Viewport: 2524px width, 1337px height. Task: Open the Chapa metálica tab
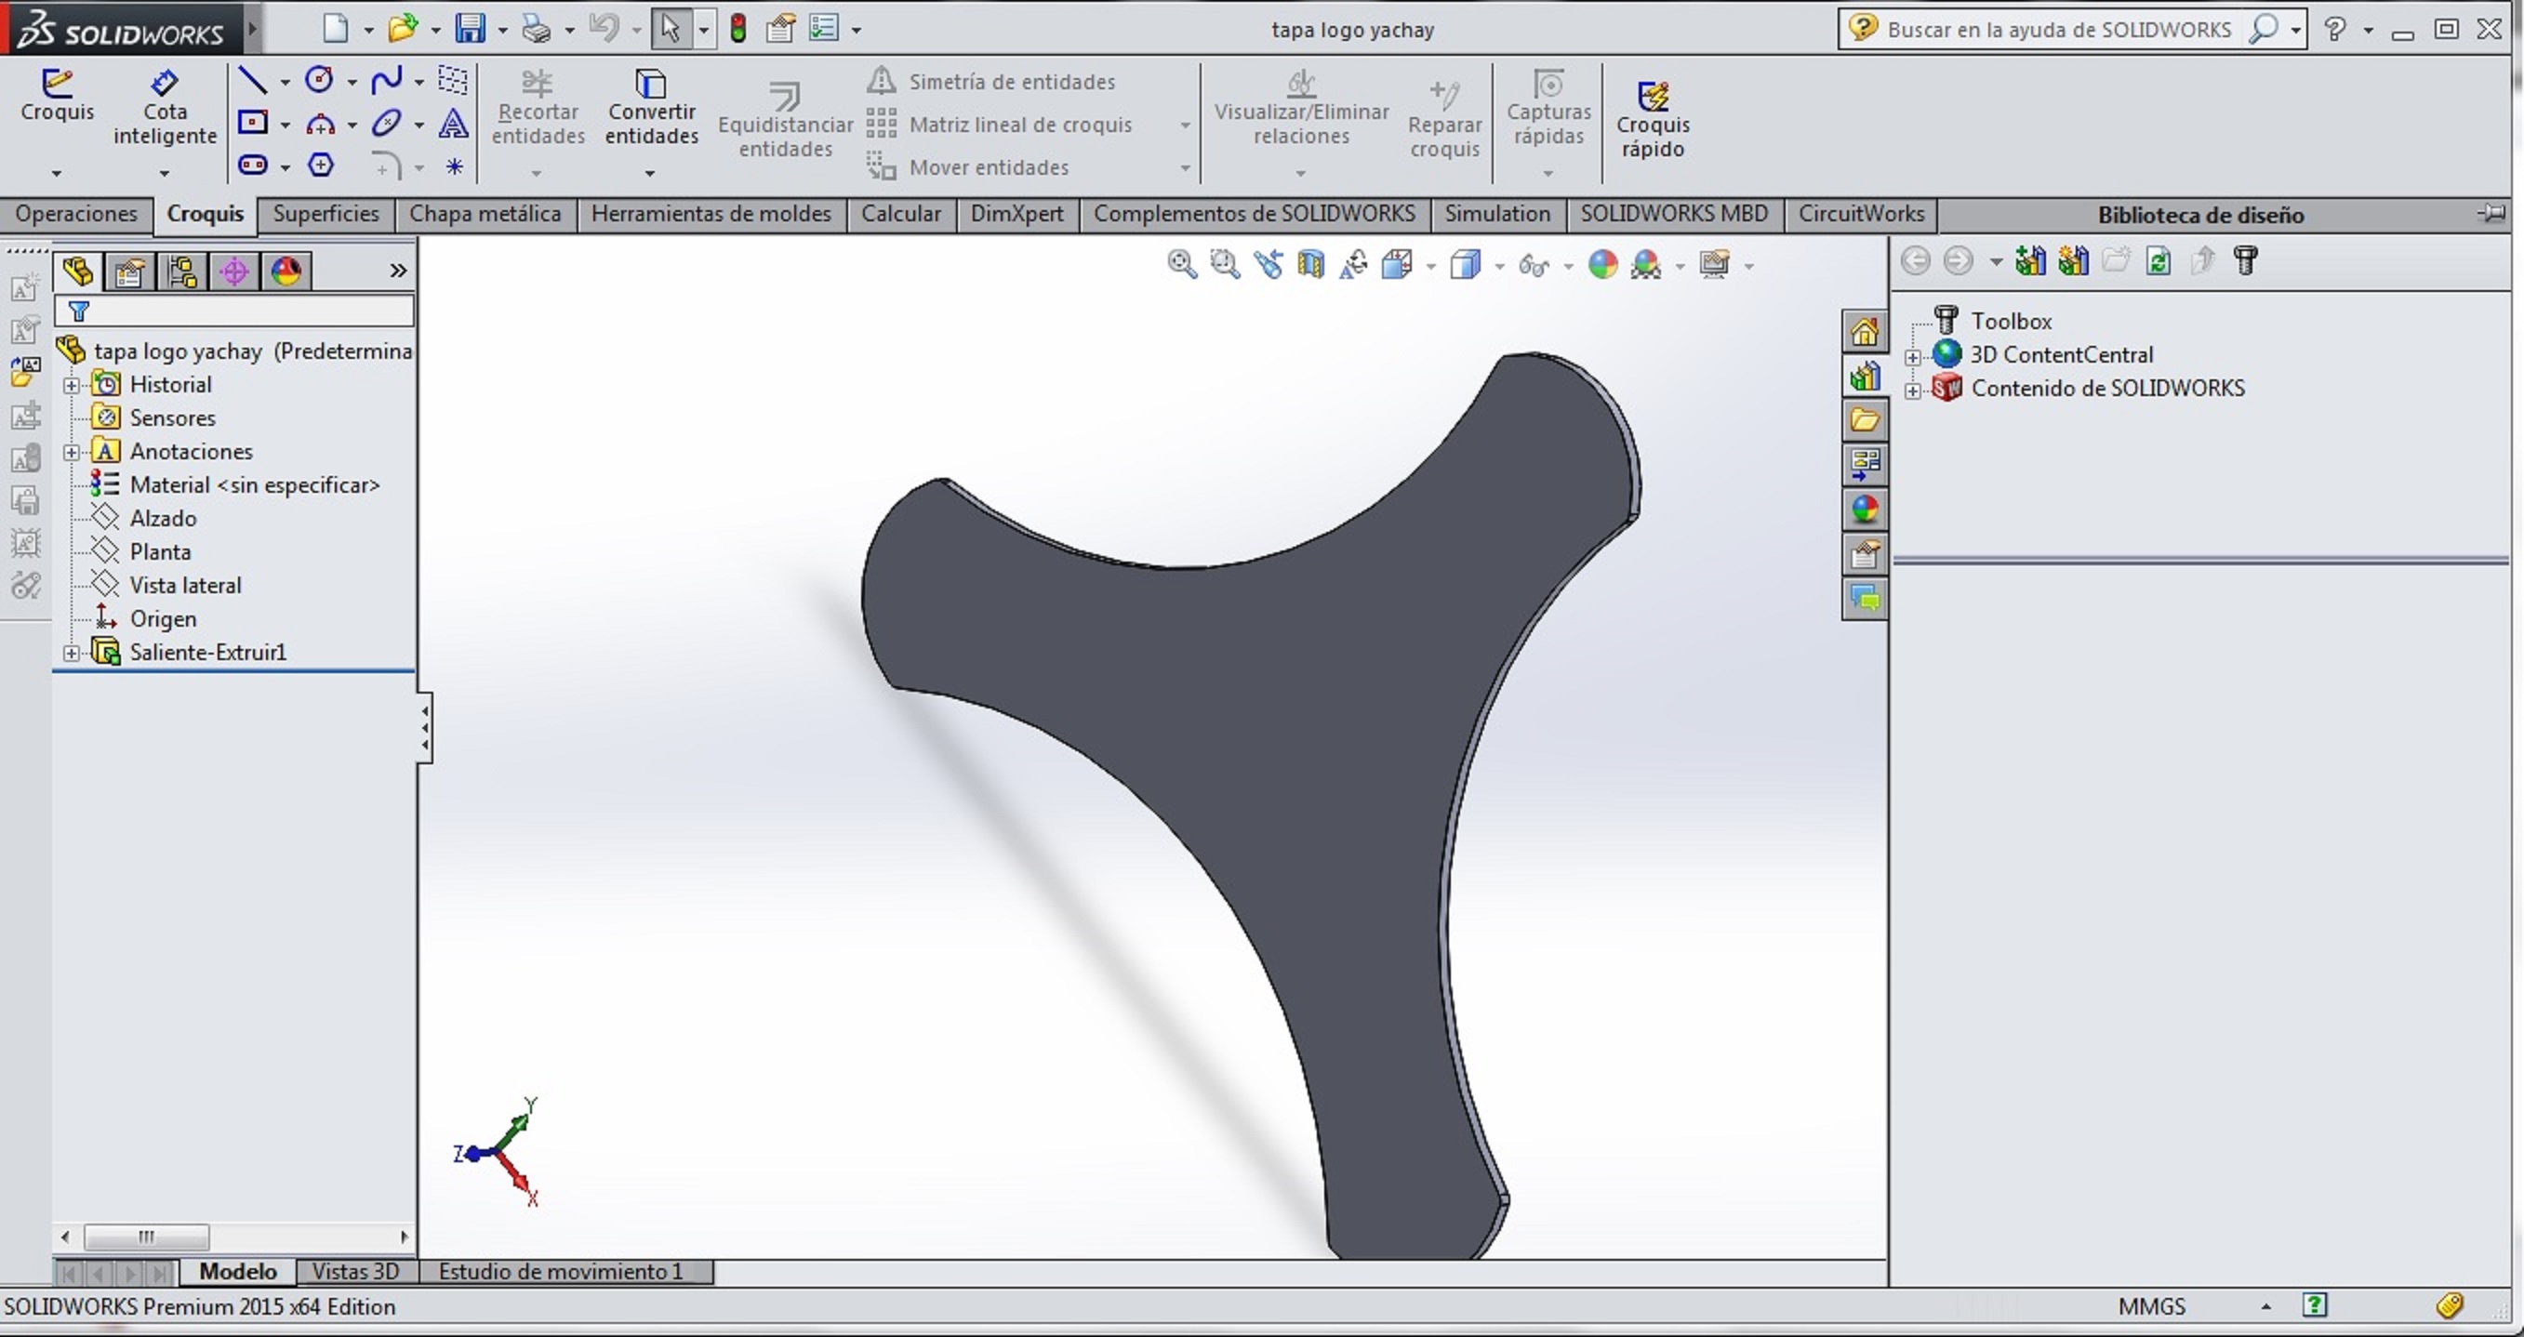coord(485,214)
